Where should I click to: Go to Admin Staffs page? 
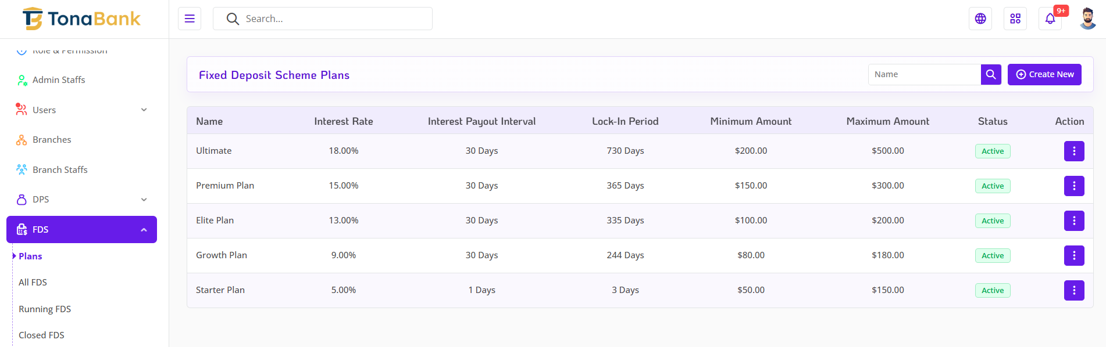click(x=59, y=80)
